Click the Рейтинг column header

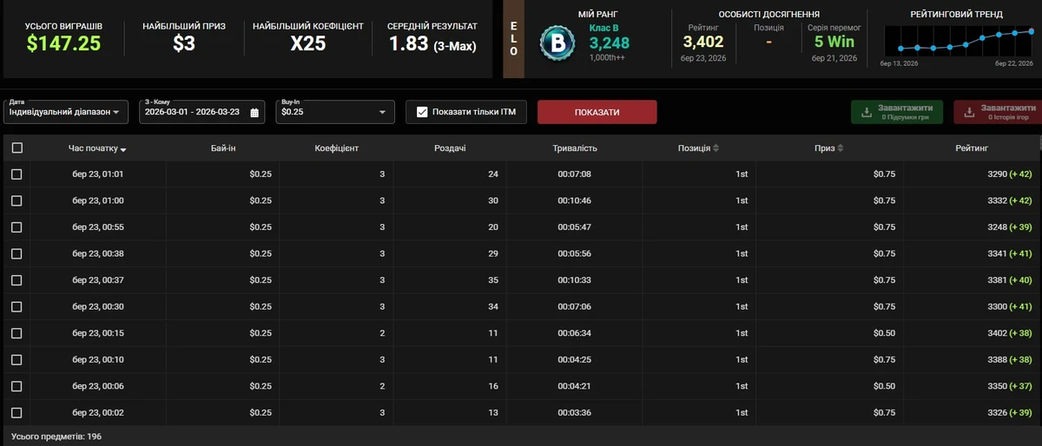971,148
